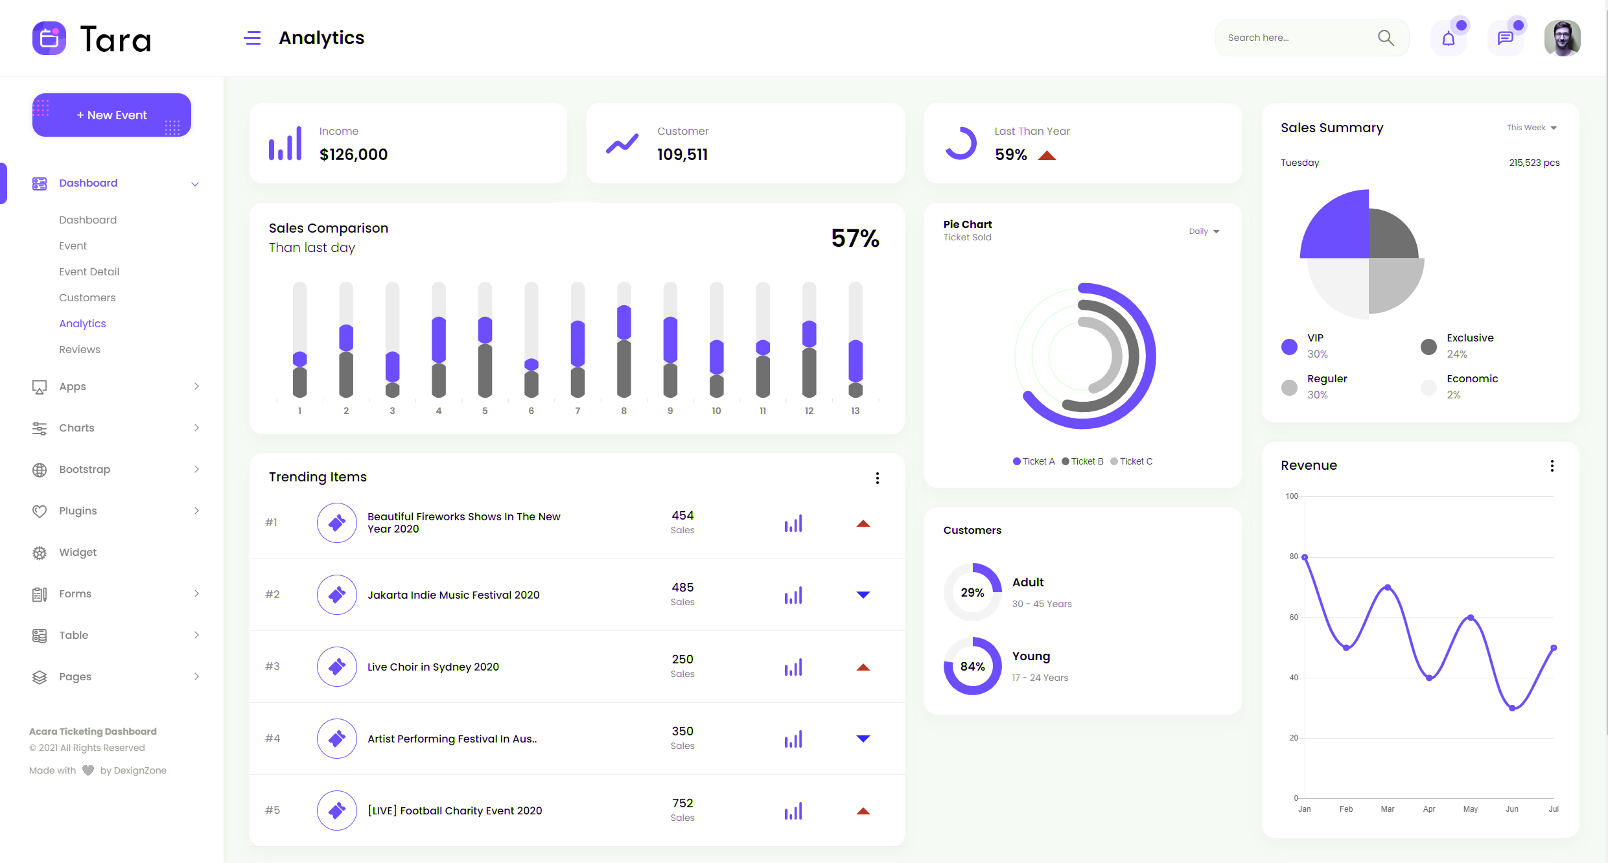Click the Exclusive dark gray color swatch
1608x863 pixels.
[x=1429, y=347]
